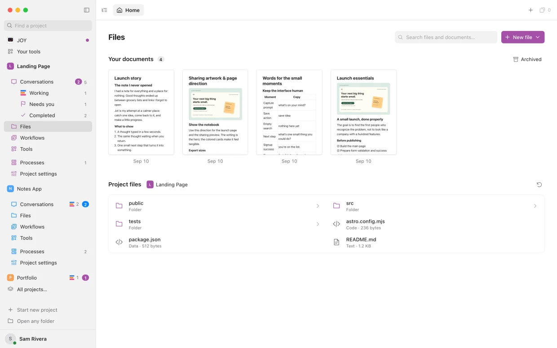The image size is (557, 348).
Task: Select the Notes App project header
Action: click(x=48, y=189)
